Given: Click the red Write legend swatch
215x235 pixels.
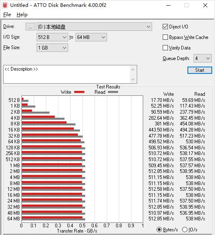Looking at the screenshot, I should pyautogui.click(x=79, y=92).
